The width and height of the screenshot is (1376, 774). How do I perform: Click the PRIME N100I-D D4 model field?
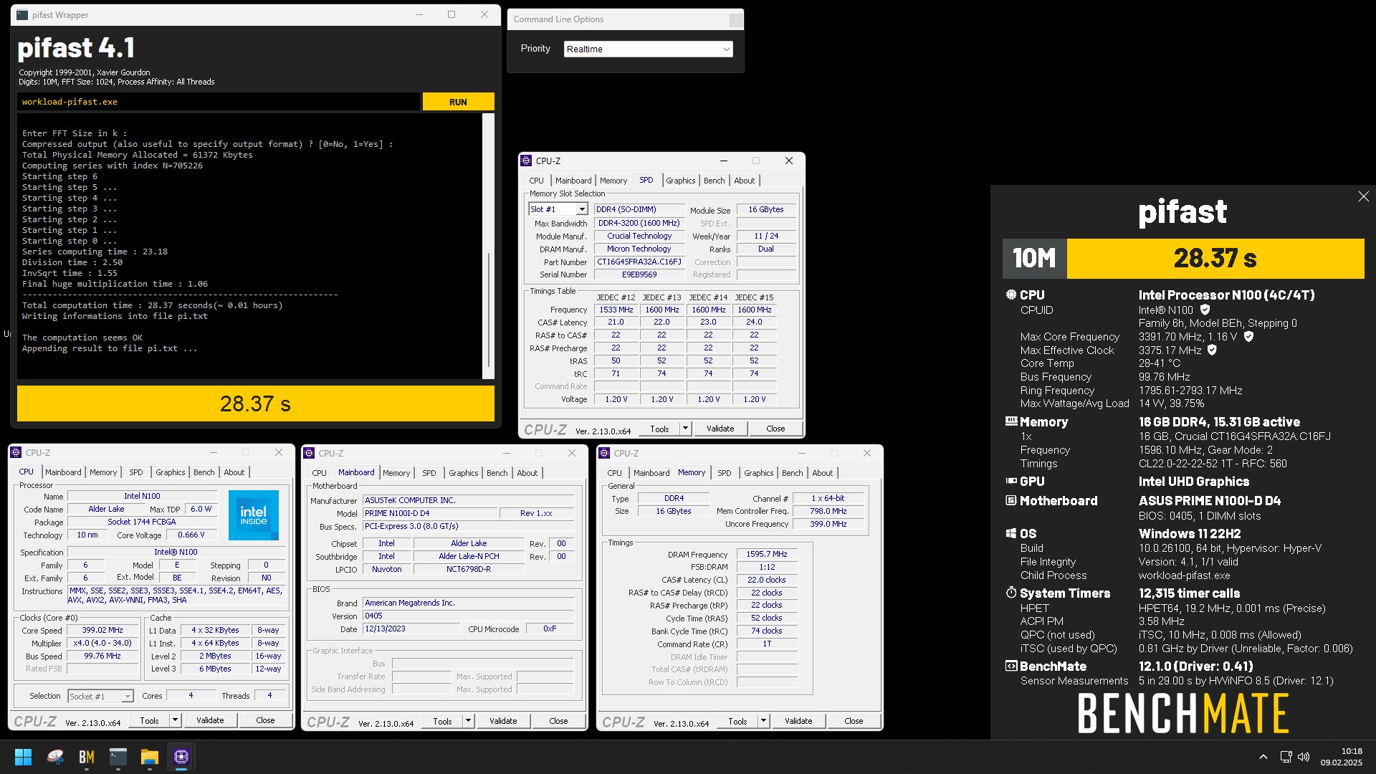click(430, 513)
